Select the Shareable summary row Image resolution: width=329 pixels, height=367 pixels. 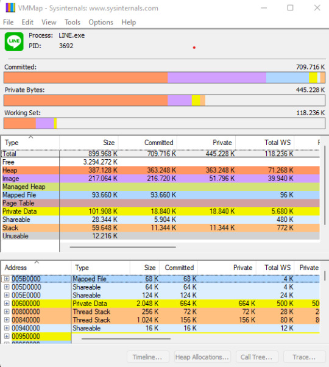point(160,219)
